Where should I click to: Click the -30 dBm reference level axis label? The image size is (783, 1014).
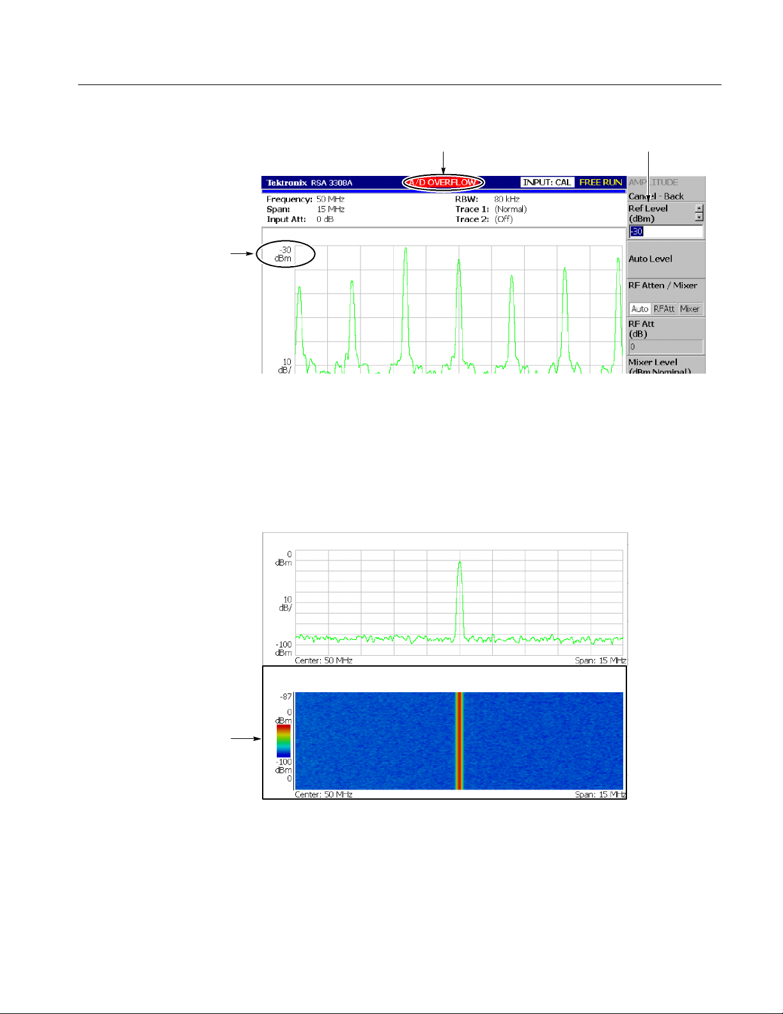point(283,254)
